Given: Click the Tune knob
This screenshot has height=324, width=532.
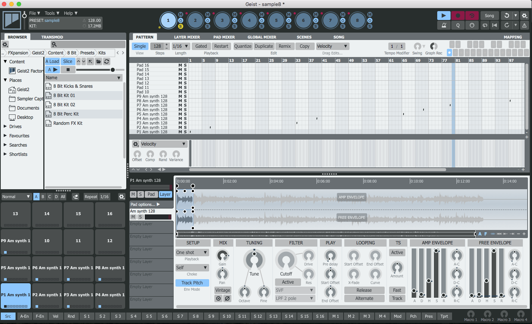Looking at the screenshot, I should (254, 259).
